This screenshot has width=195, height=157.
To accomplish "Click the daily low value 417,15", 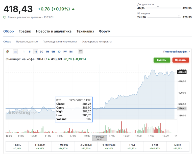I will [x=141, y=8].
